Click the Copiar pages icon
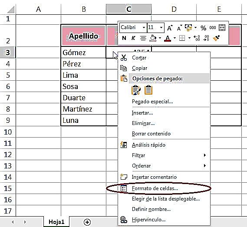Screen dimensions: 247x227 (123, 68)
